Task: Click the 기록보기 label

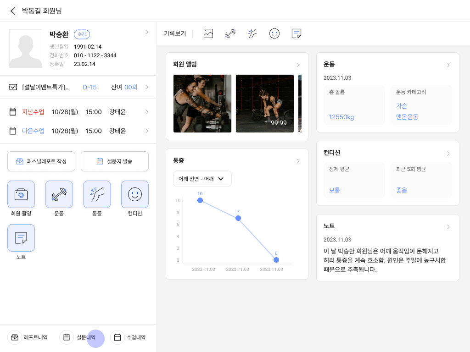Action: (x=175, y=33)
